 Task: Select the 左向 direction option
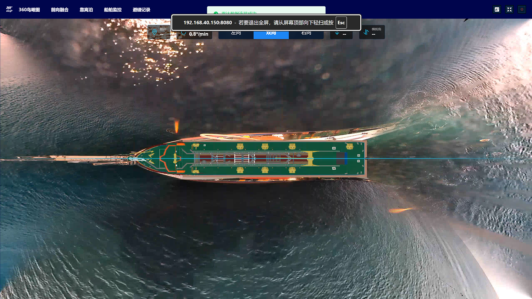pyautogui.click(x=236, y=34)
